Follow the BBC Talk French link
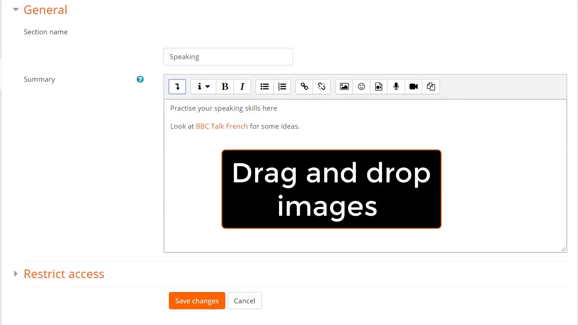Screen dimensions: 578x325 (222, 126)
